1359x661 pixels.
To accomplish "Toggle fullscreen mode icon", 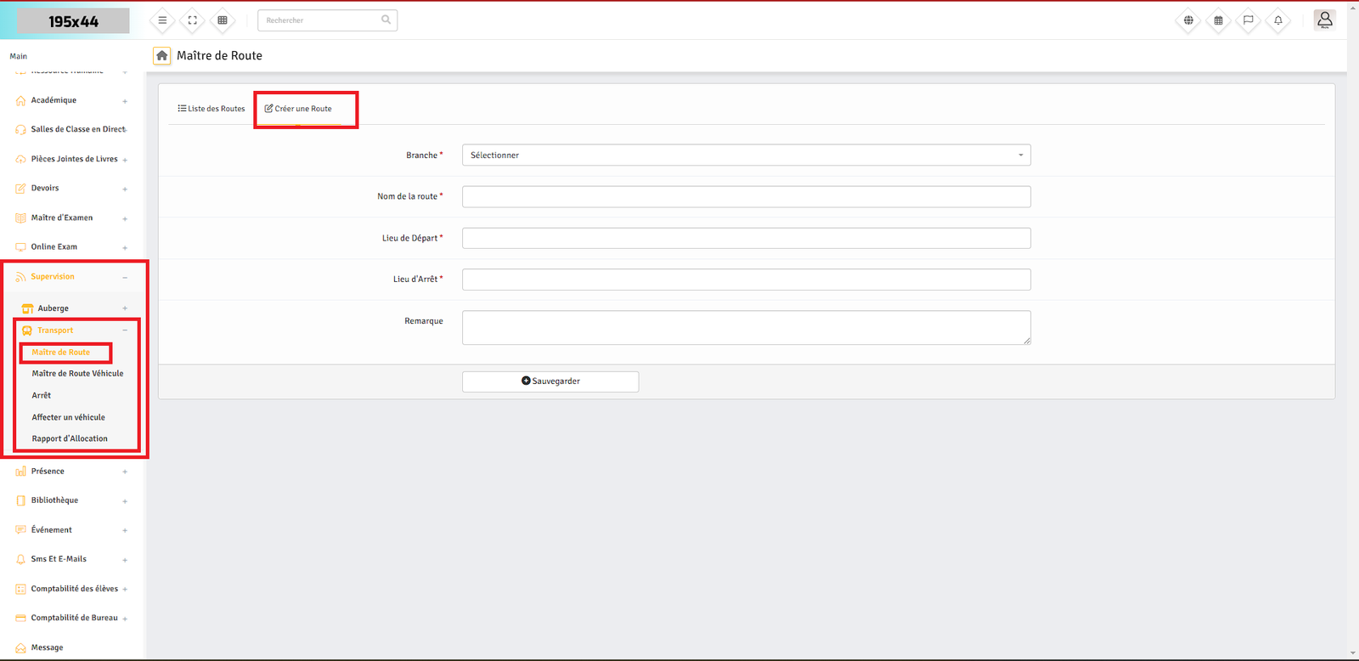I will click(193, 20).
